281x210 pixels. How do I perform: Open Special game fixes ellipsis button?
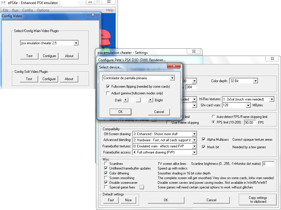142,187
